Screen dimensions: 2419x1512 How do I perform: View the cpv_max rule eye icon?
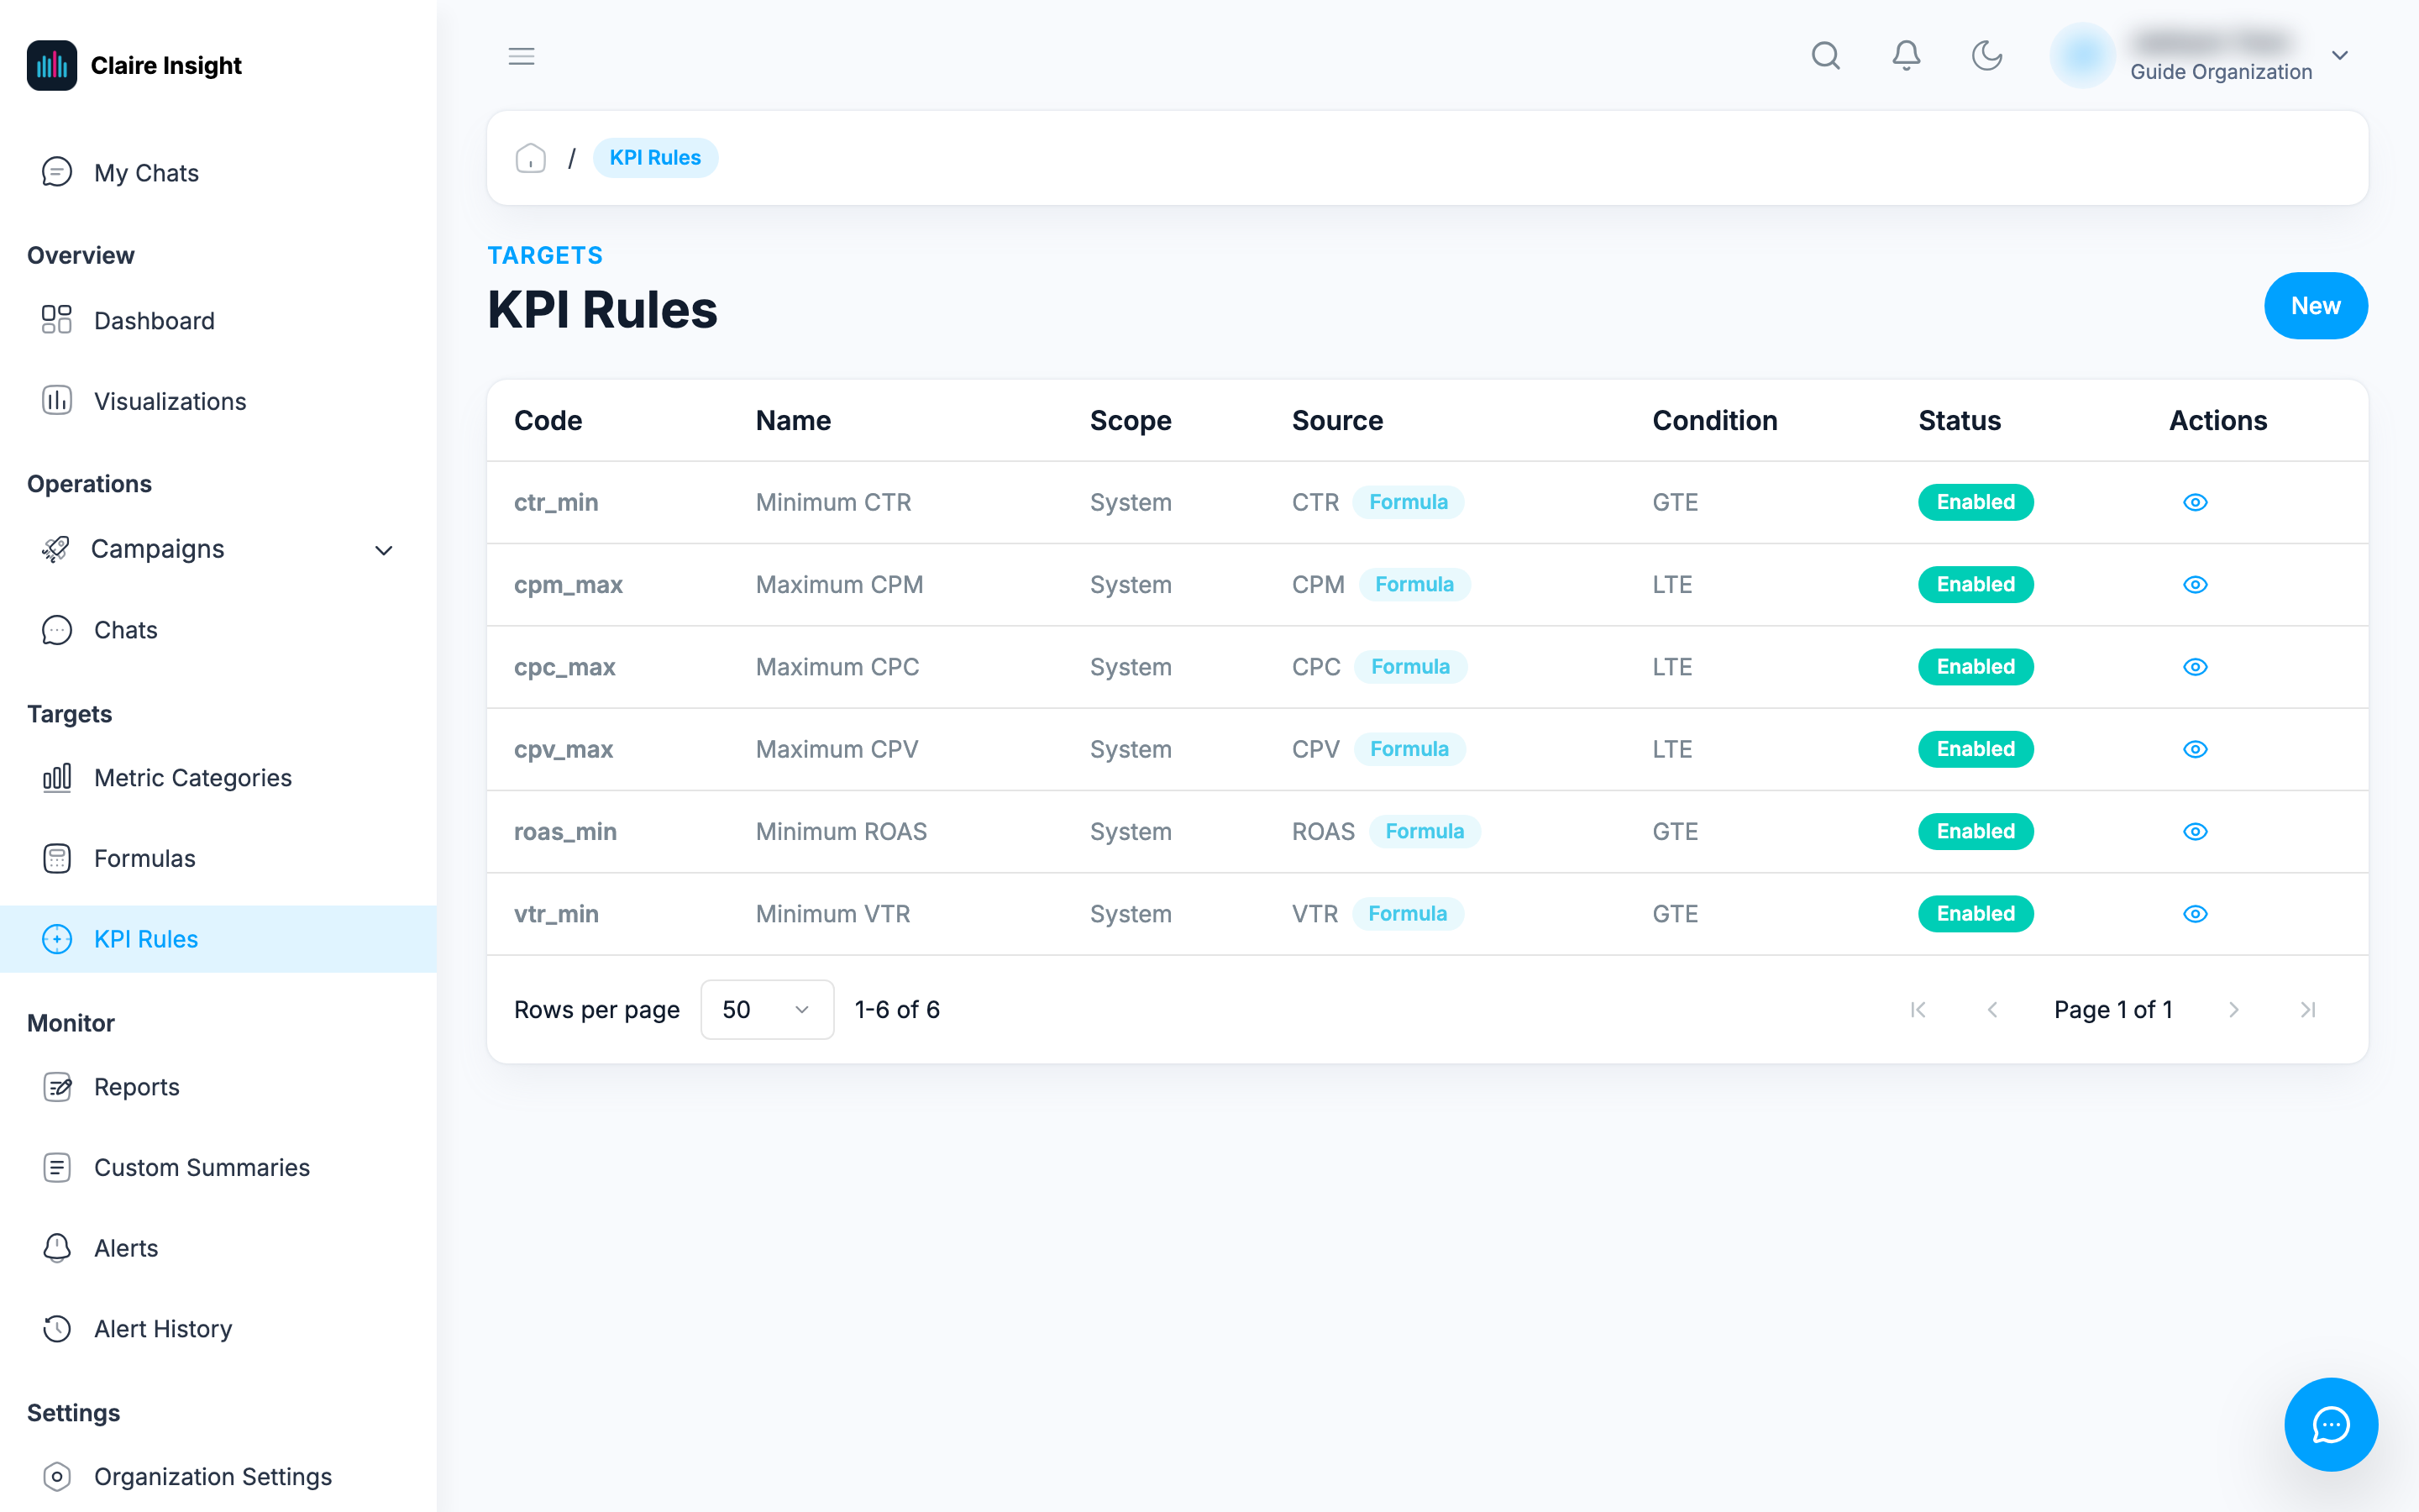2195,749
